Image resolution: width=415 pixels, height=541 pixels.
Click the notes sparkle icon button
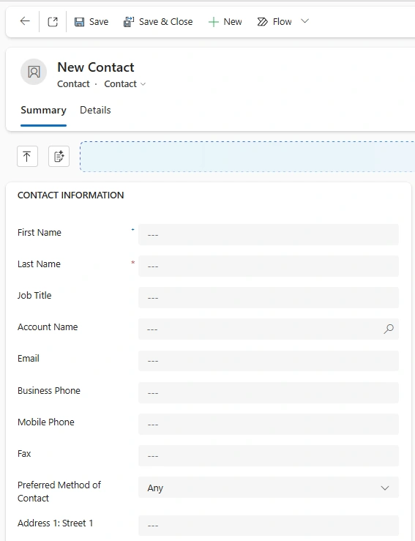point(59,156)
